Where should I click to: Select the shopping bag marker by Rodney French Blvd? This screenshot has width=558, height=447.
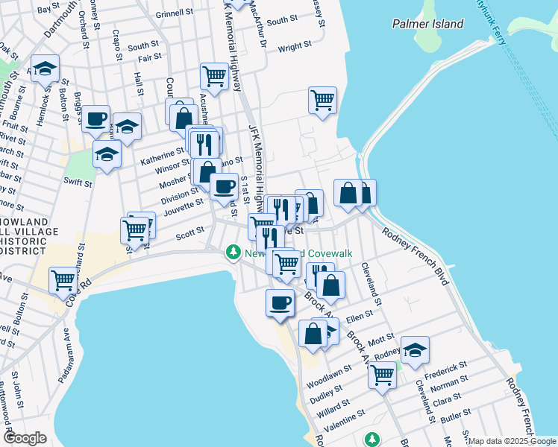click(348, 193)
